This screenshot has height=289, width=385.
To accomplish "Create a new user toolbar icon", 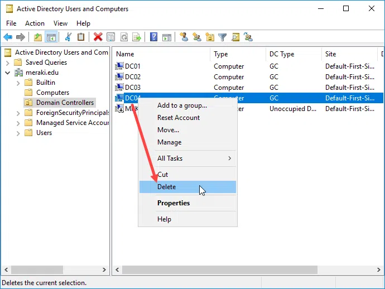I will (x=184, y=37).
